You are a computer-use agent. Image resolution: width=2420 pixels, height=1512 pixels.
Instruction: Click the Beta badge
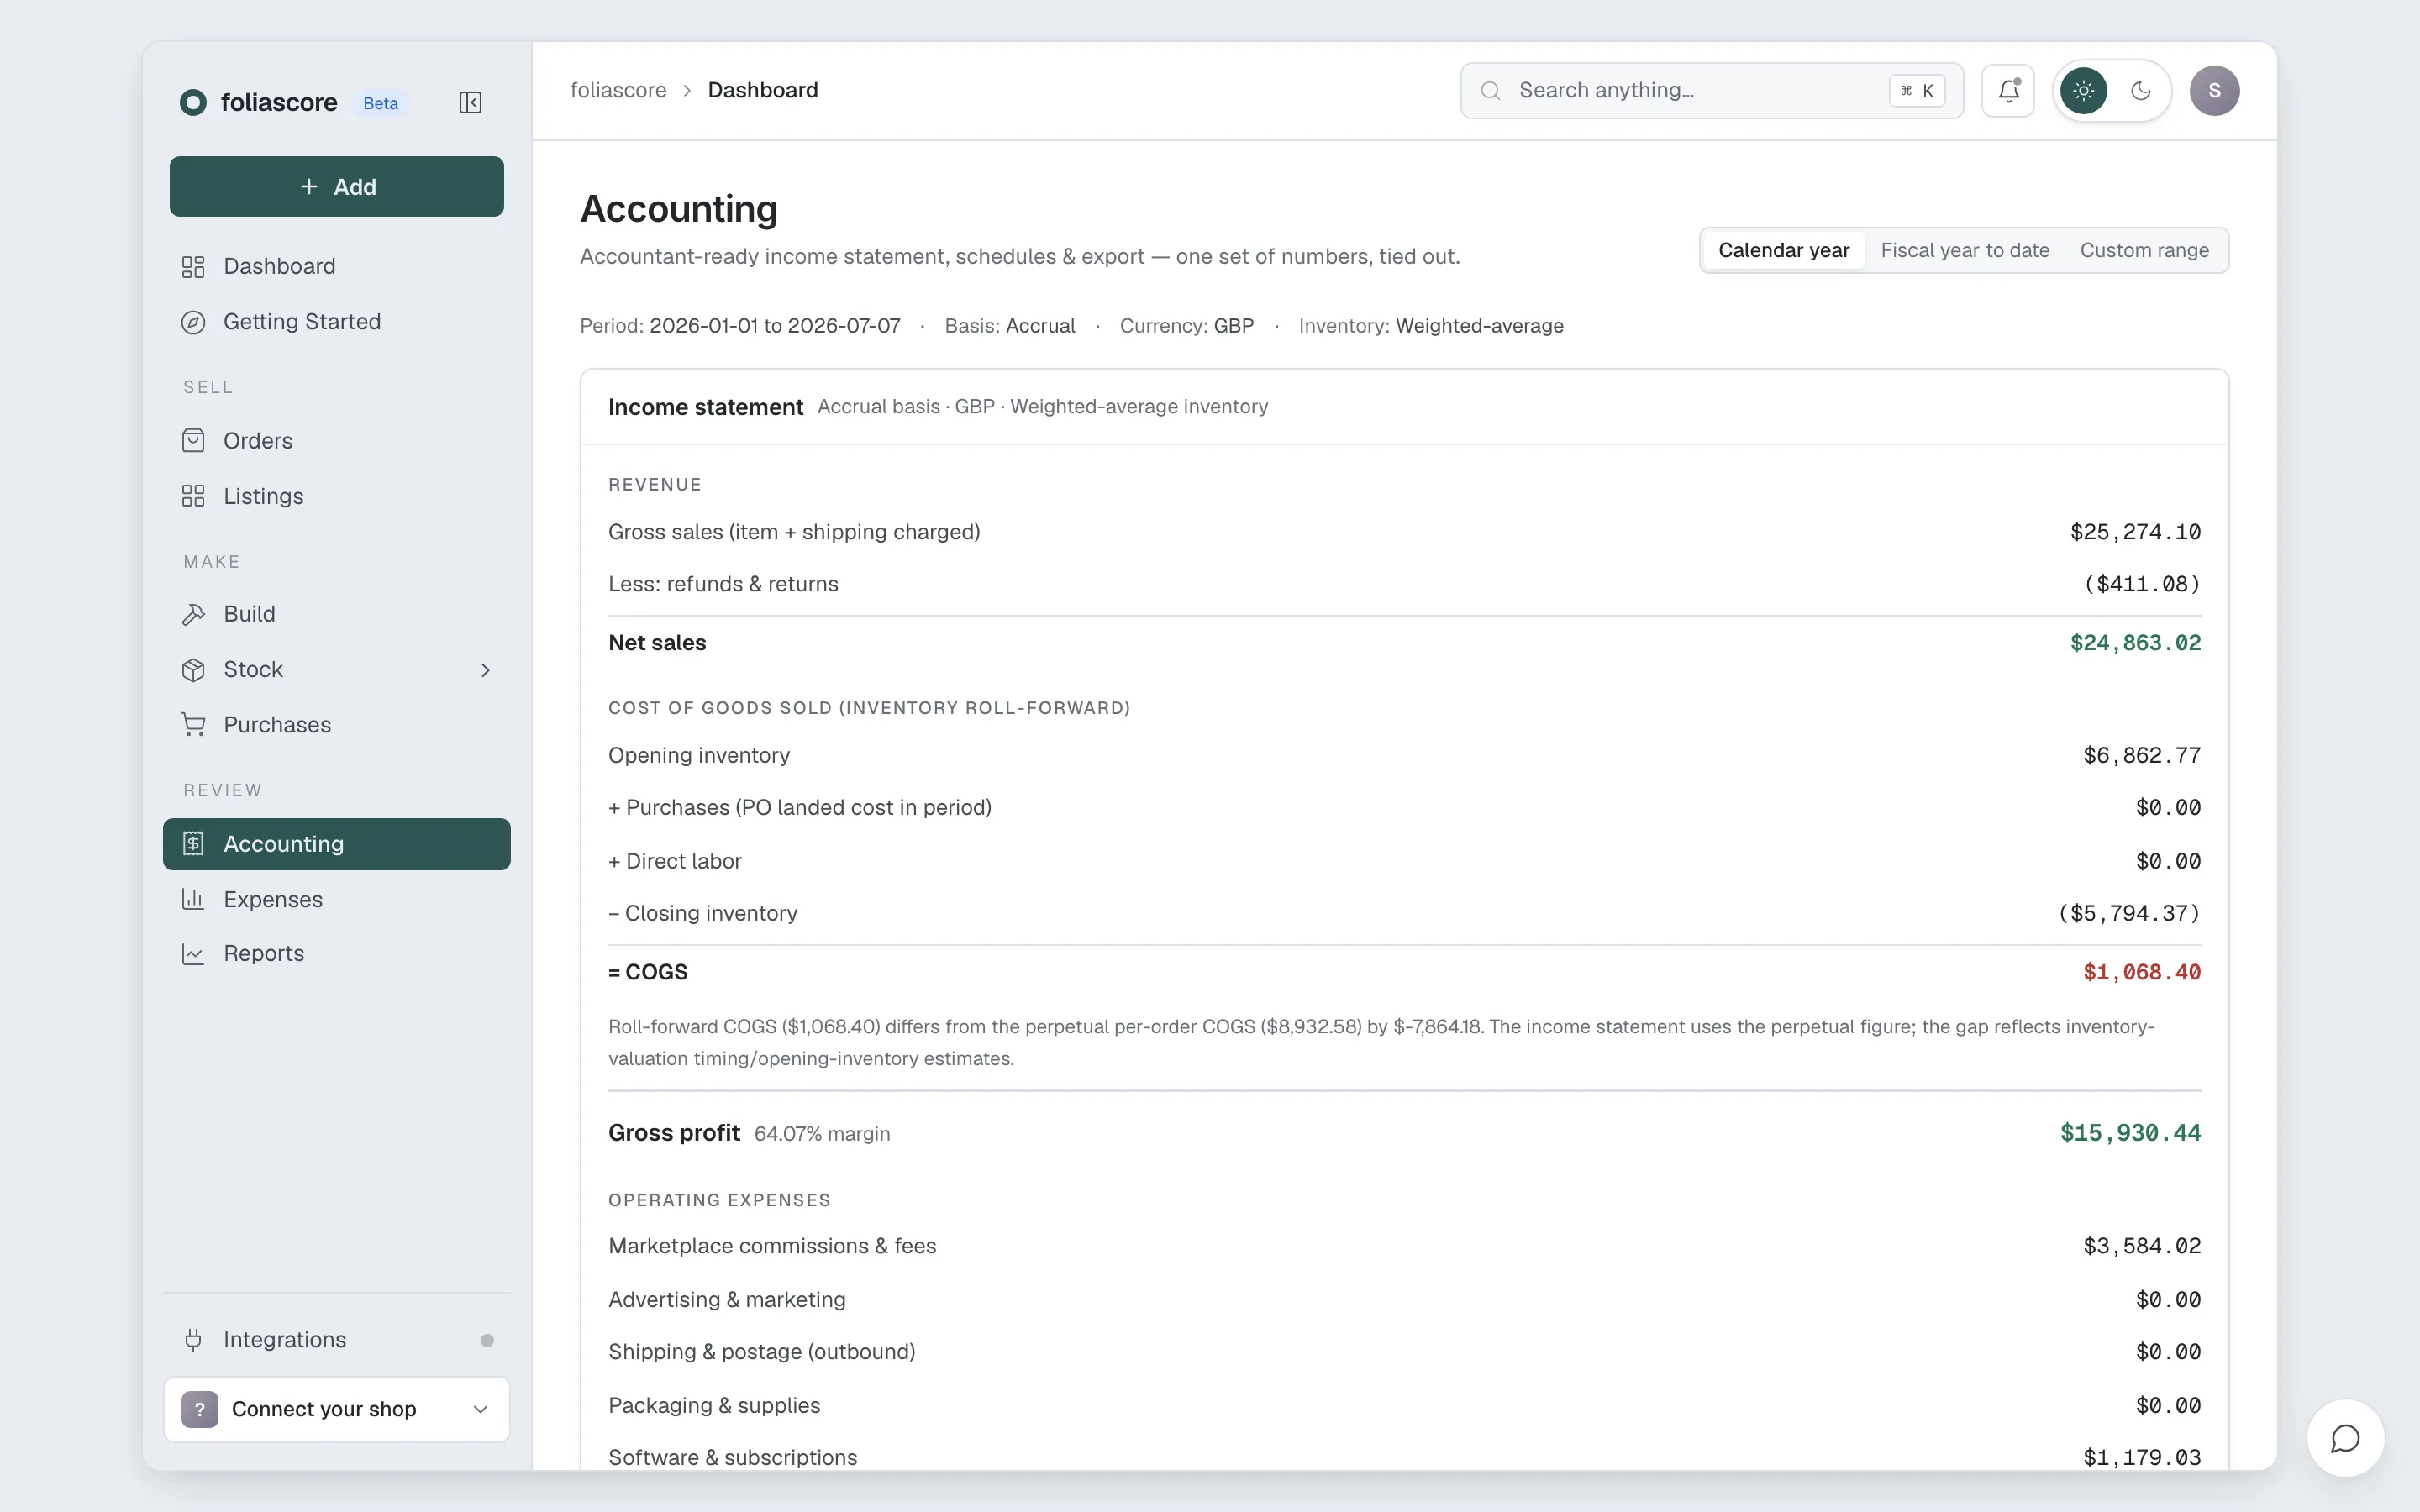(x=380, y=103)
